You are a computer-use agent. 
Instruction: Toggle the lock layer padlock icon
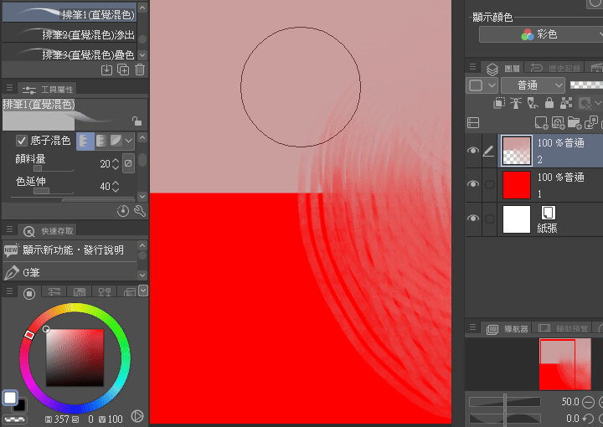(x=549, y=103)
